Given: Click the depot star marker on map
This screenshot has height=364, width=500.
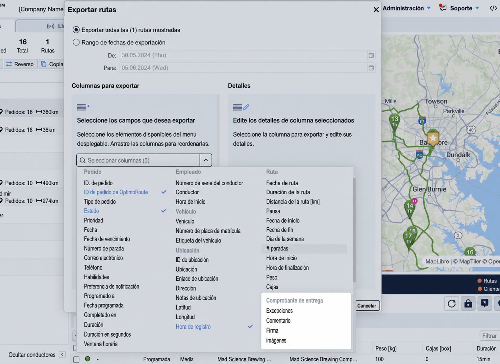Looking at the screenshot, I should coord(433,138).
